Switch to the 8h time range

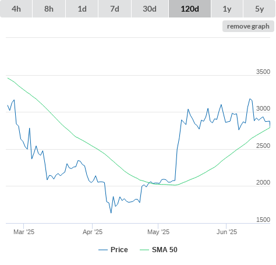tap(49, 9)
